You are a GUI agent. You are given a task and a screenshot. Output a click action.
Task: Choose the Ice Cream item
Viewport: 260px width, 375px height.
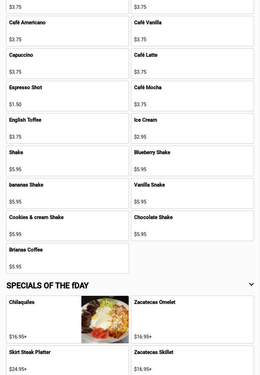click(192, 128)
